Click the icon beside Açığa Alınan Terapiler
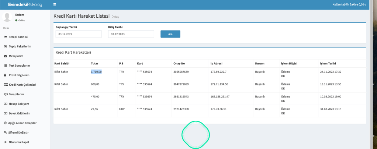The width and height of the screenshot is (377, 149). click(5, 123)
